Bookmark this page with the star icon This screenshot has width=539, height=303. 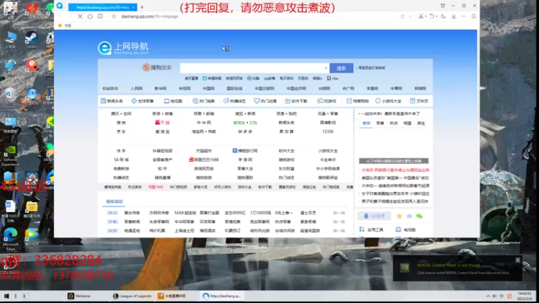coord(114,16)
